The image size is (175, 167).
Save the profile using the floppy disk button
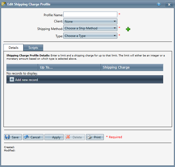click(x=13, y=137)
